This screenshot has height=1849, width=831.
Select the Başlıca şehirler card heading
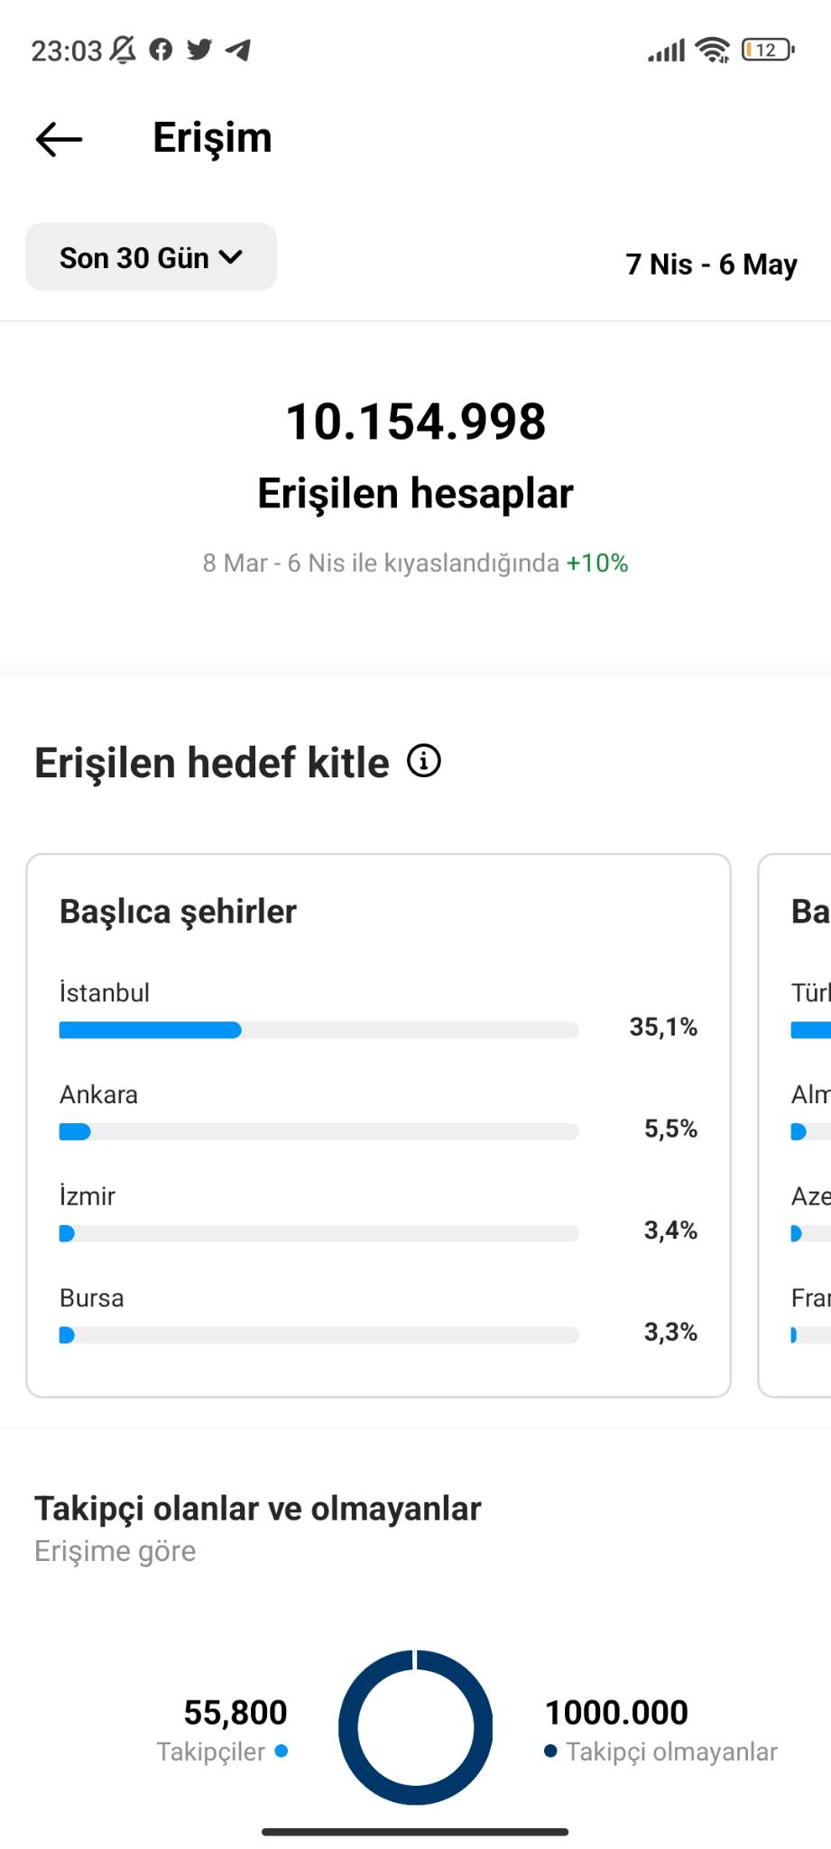[178, 912]
